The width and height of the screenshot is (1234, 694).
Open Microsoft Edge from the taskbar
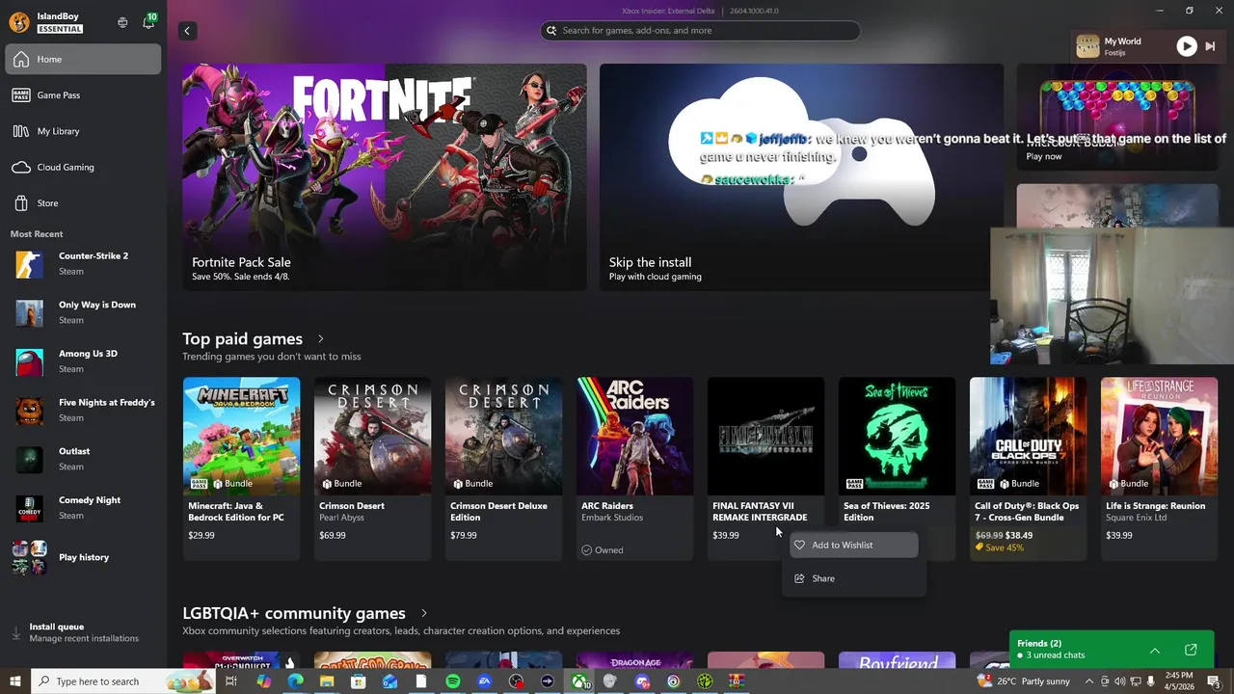click(295, 681)
